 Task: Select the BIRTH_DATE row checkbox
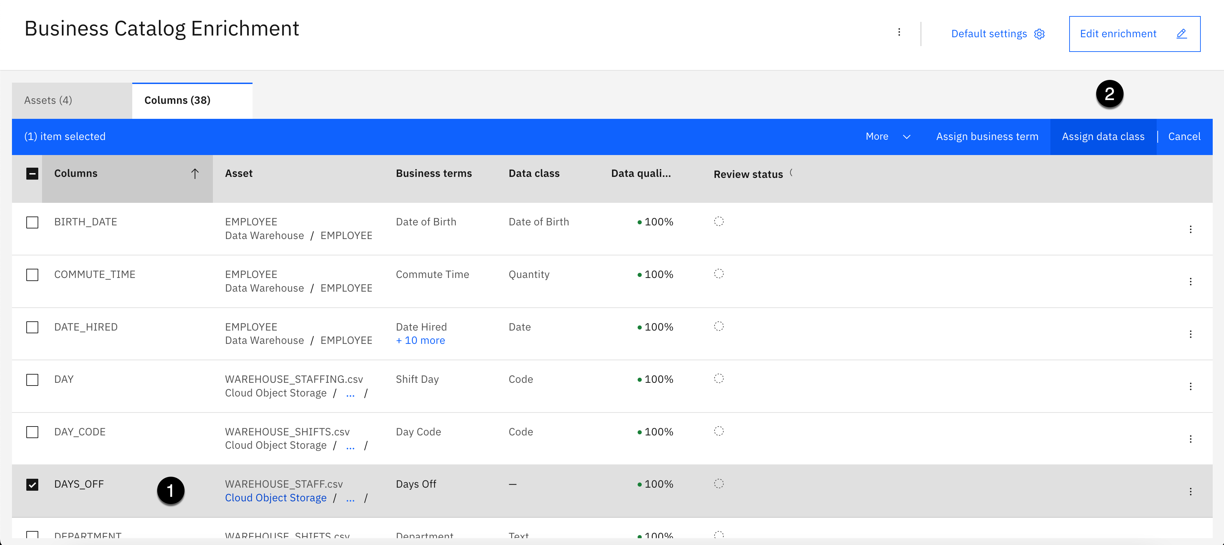pyautogui.click(x=32, y=222)
